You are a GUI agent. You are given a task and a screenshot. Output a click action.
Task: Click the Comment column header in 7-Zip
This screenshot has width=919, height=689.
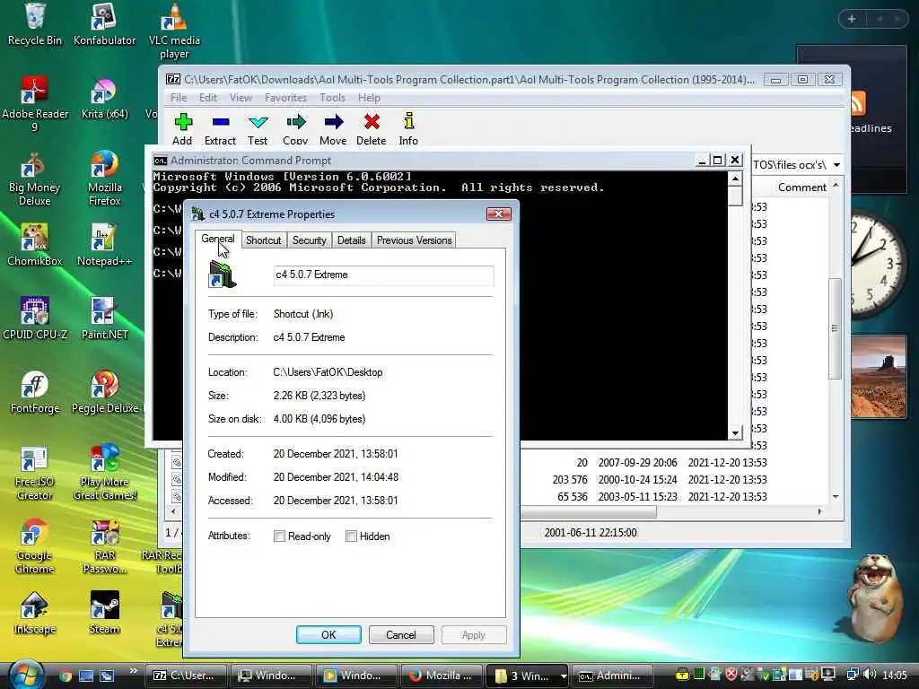click(801, 188)
